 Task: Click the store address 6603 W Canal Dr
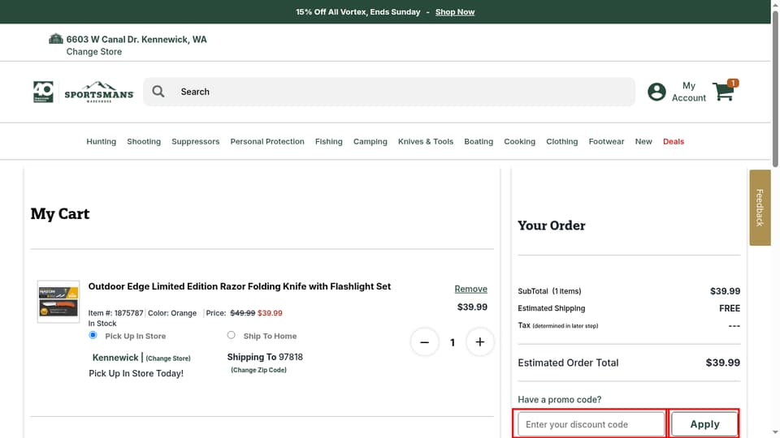point(136,39)
